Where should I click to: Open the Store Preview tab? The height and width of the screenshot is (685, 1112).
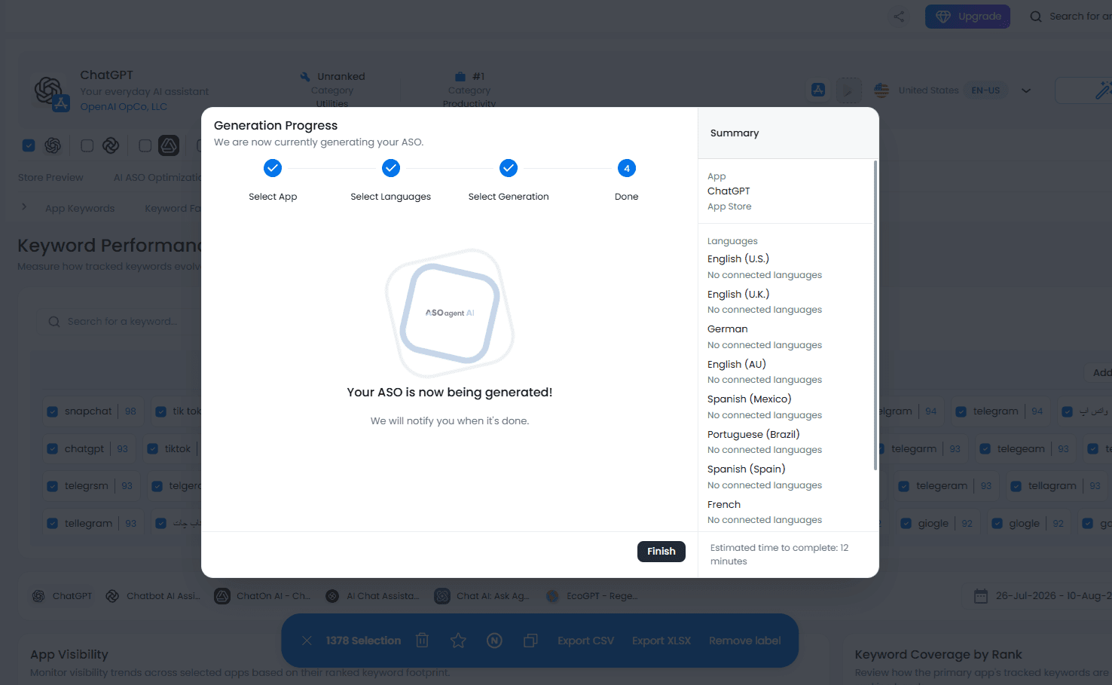pos(50,178)
